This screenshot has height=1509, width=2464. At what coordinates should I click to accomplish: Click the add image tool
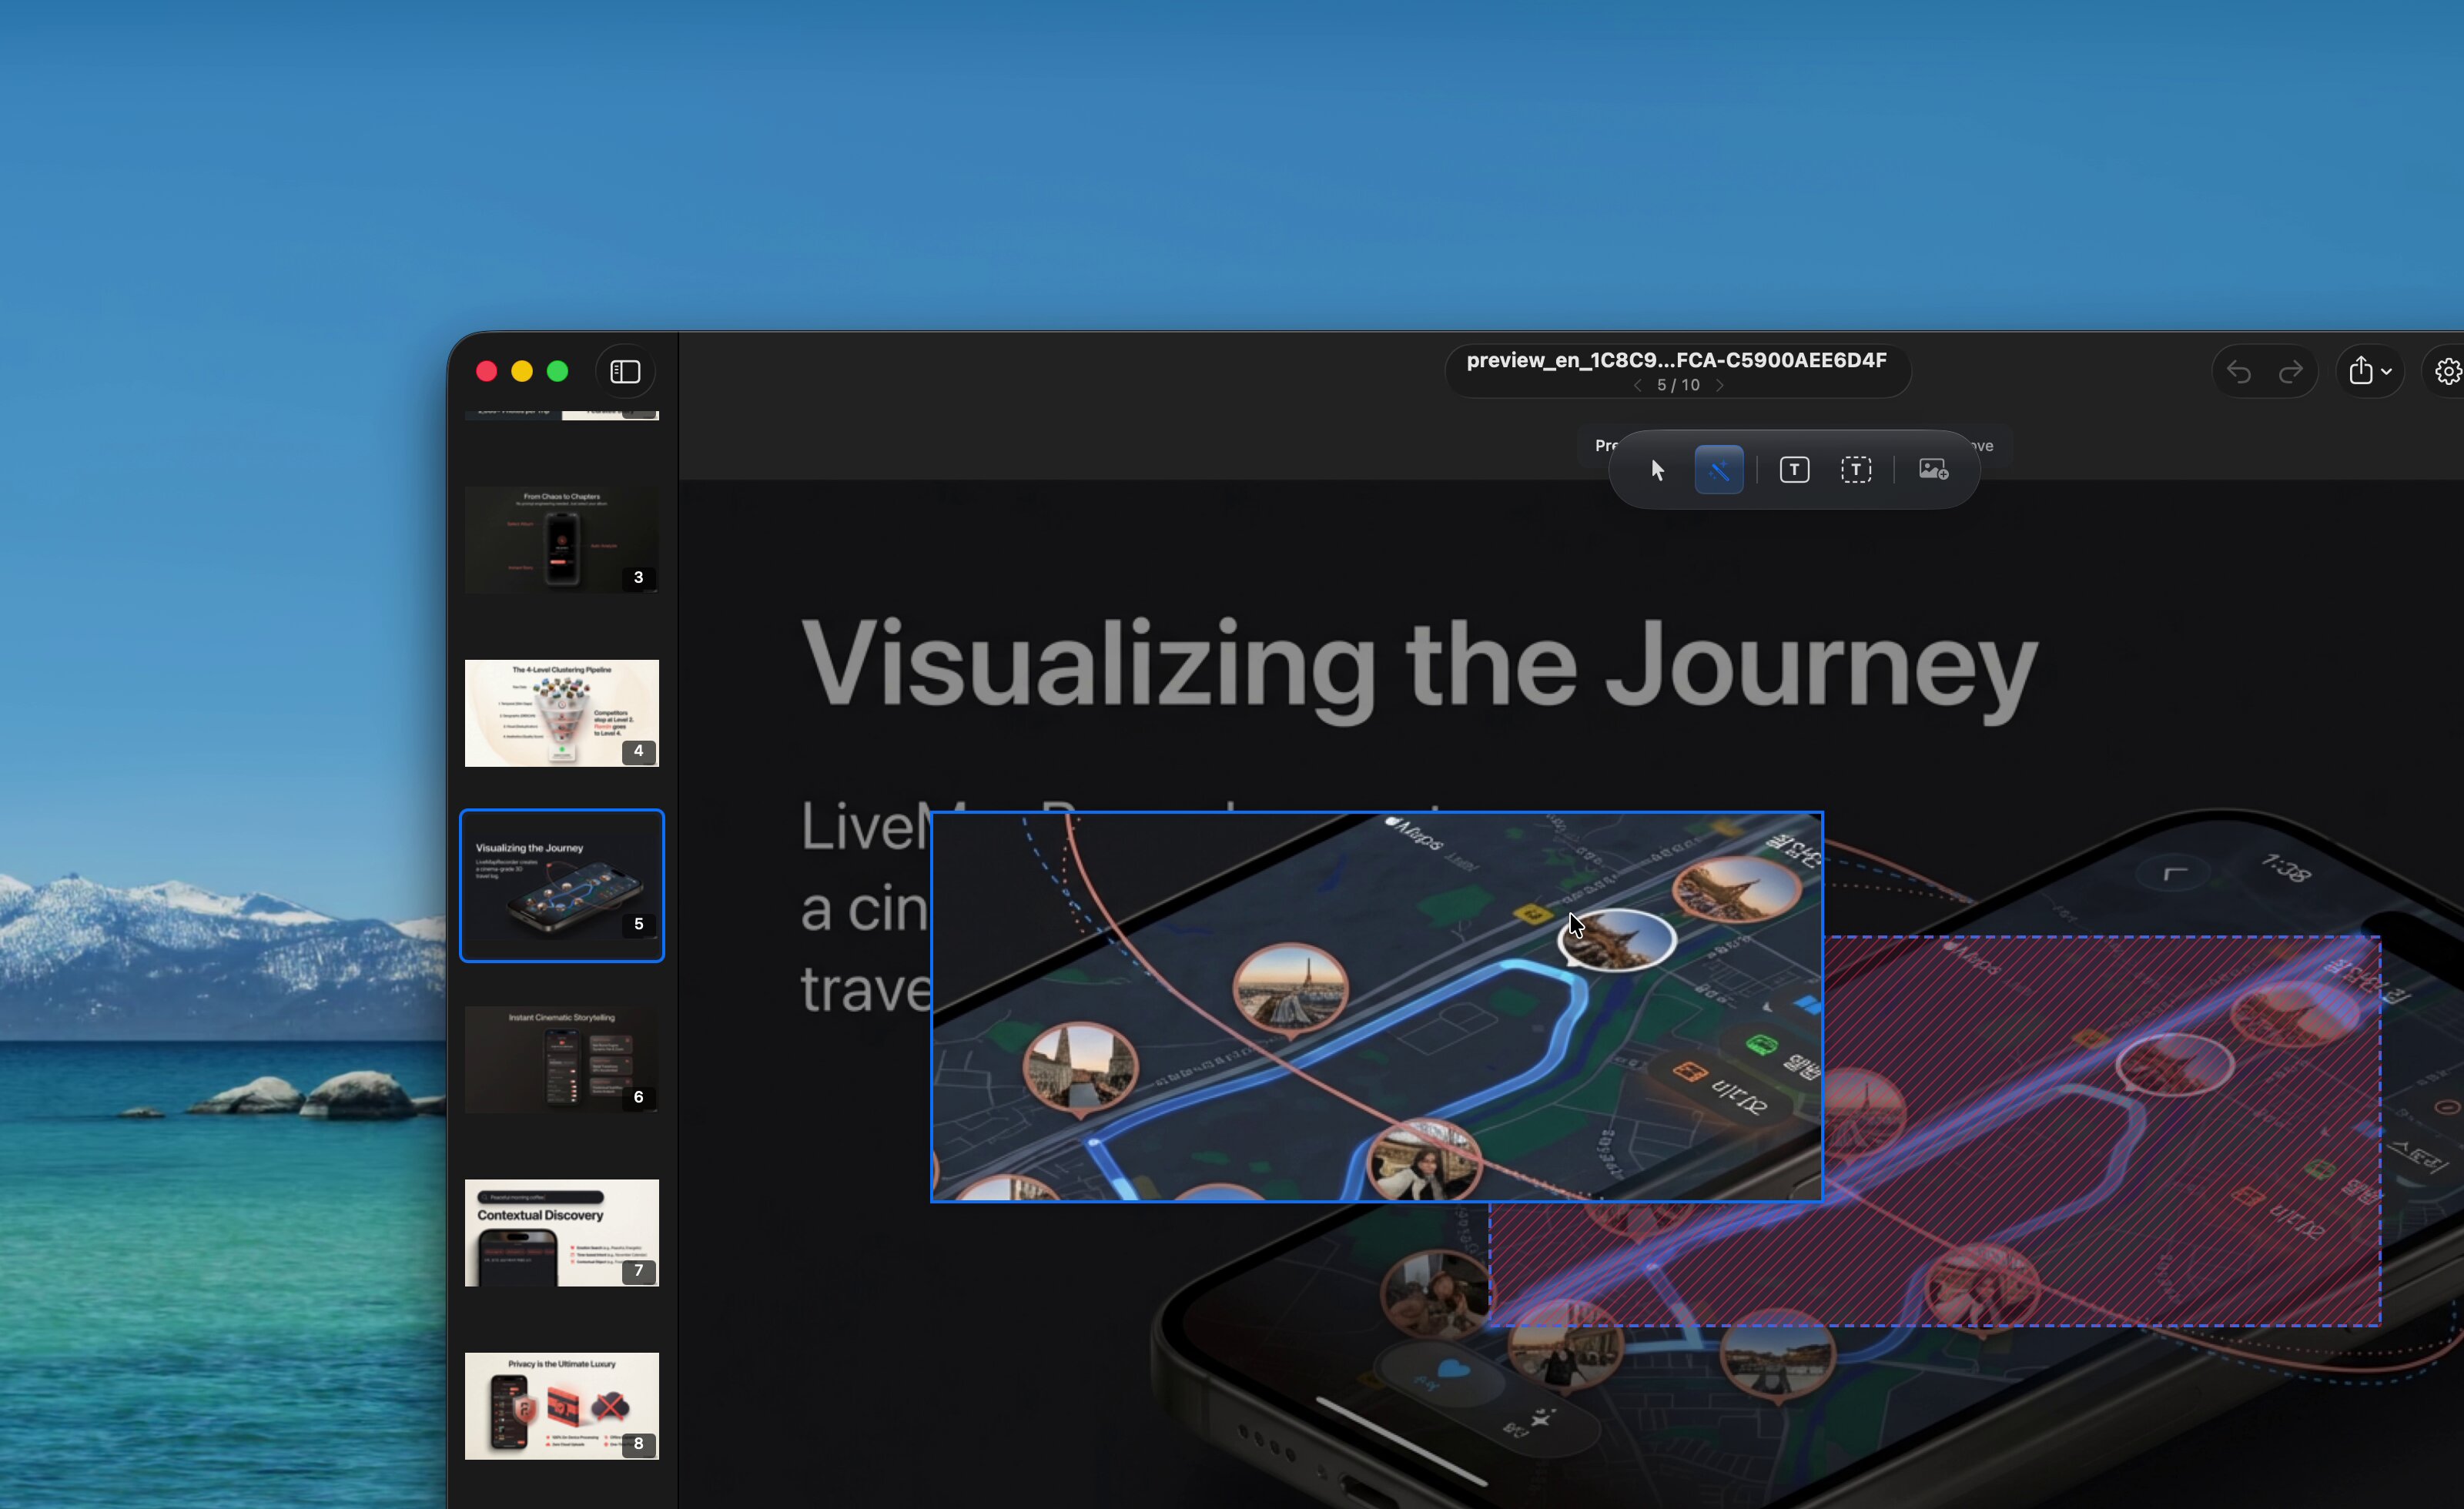[x=1933, y=470]
